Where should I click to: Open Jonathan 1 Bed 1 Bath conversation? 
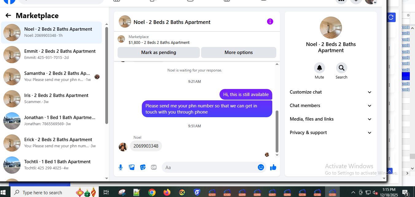click(x=52, y=121)
